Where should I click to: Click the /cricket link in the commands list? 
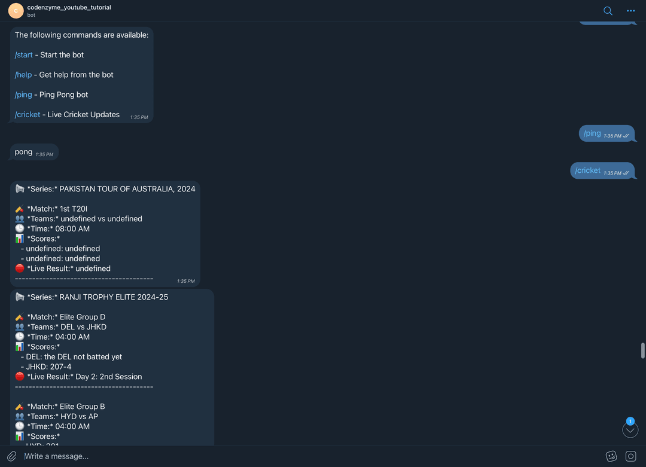pos(27,114)
